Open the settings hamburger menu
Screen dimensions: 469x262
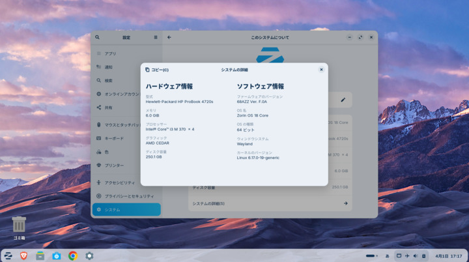tap(156, 37)
